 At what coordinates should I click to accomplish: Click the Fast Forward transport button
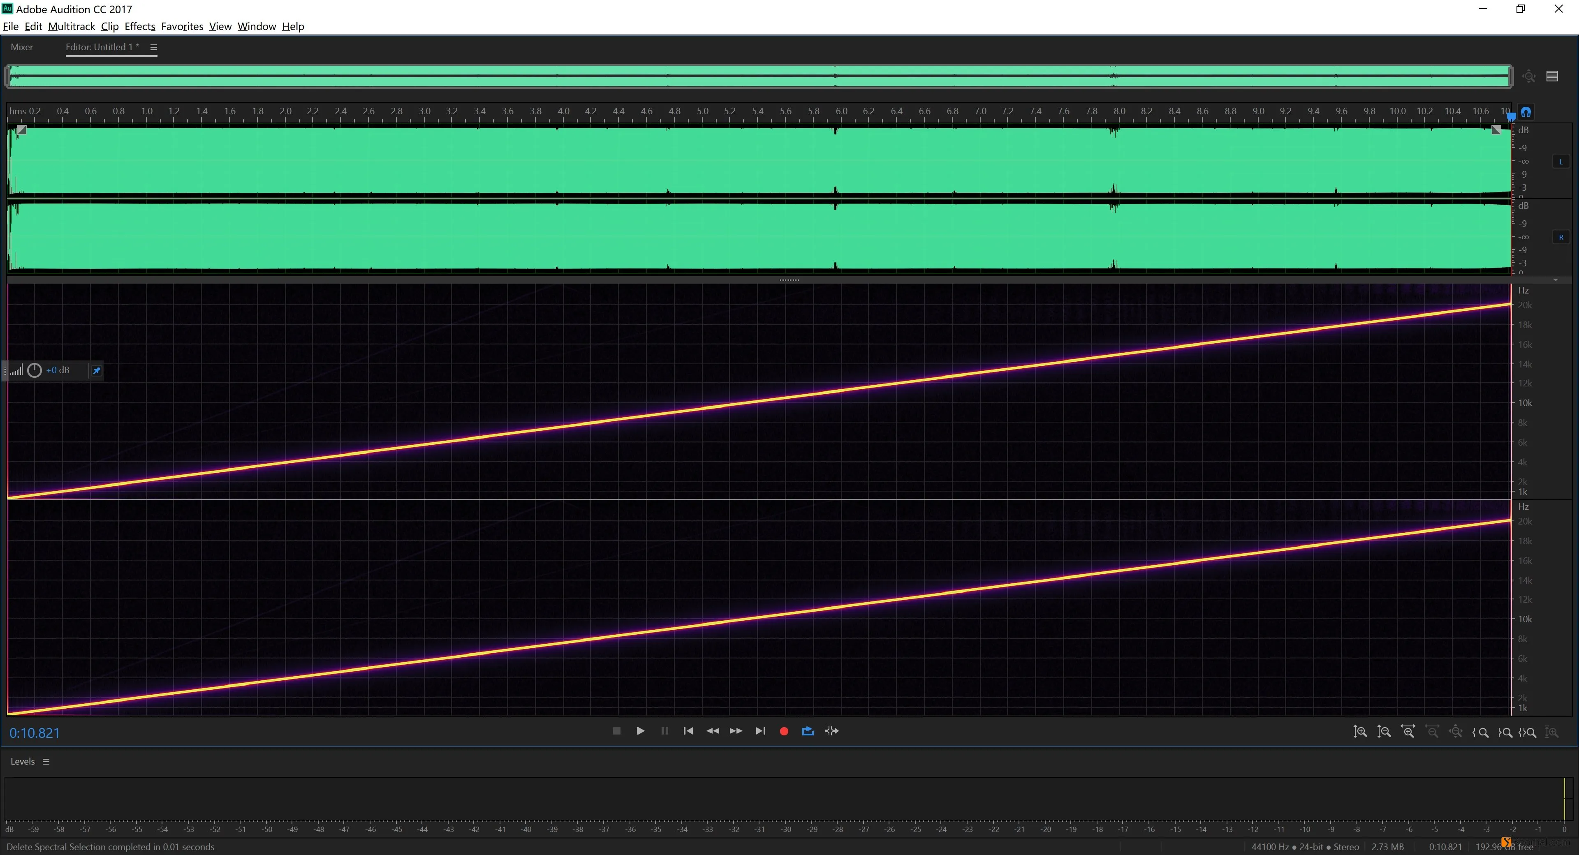pyautogui.click(x=736, y=730)
